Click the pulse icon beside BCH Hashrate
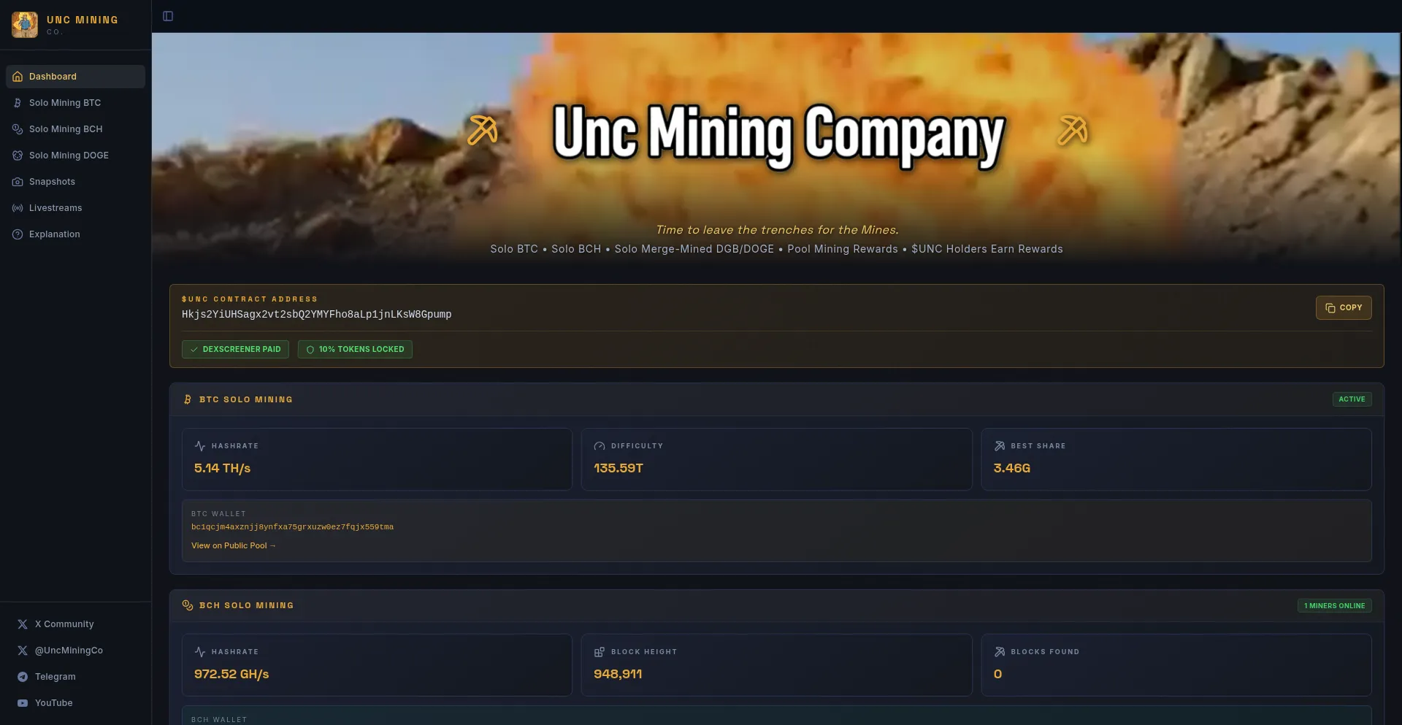The width and height of the screenshot is (1402, 725). pos(200,652)
